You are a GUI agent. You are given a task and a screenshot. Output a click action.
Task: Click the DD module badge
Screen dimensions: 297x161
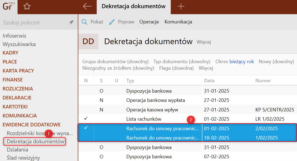pyautogui.click(x=88, y=42)
